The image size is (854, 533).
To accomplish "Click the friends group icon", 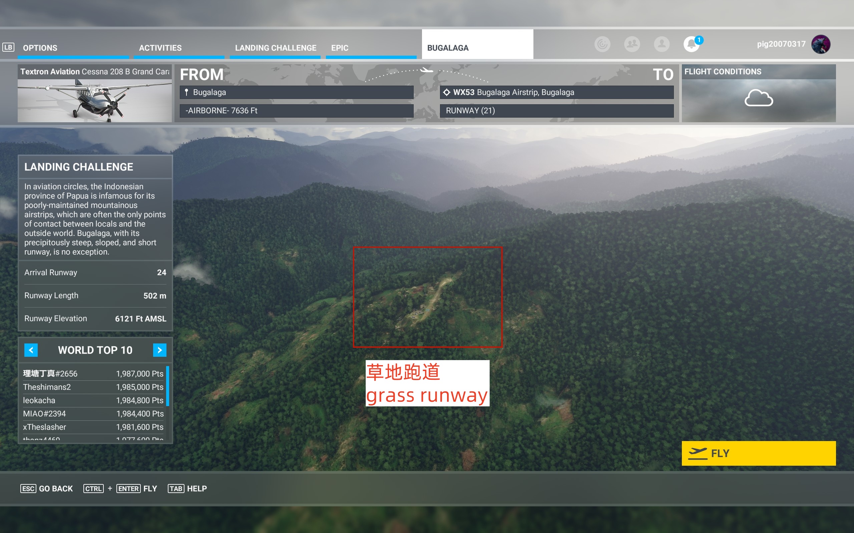I will 632,44.
